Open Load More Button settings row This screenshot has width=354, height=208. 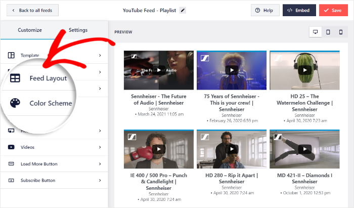click(x=54, y=164)
